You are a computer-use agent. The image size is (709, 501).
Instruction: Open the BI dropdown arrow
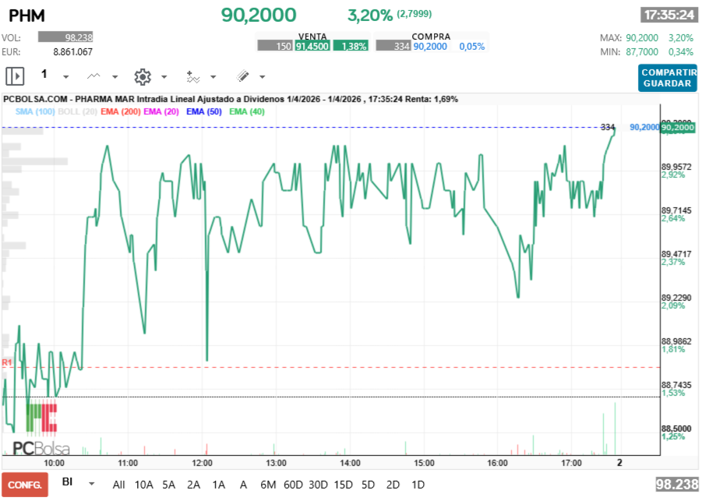(x=92, y=484)
